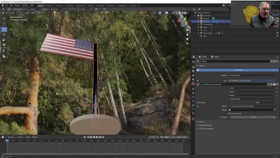Screen dimensions: 280x158
Task: Open the Global transform orientation dropdown
Action: point(83,9)
